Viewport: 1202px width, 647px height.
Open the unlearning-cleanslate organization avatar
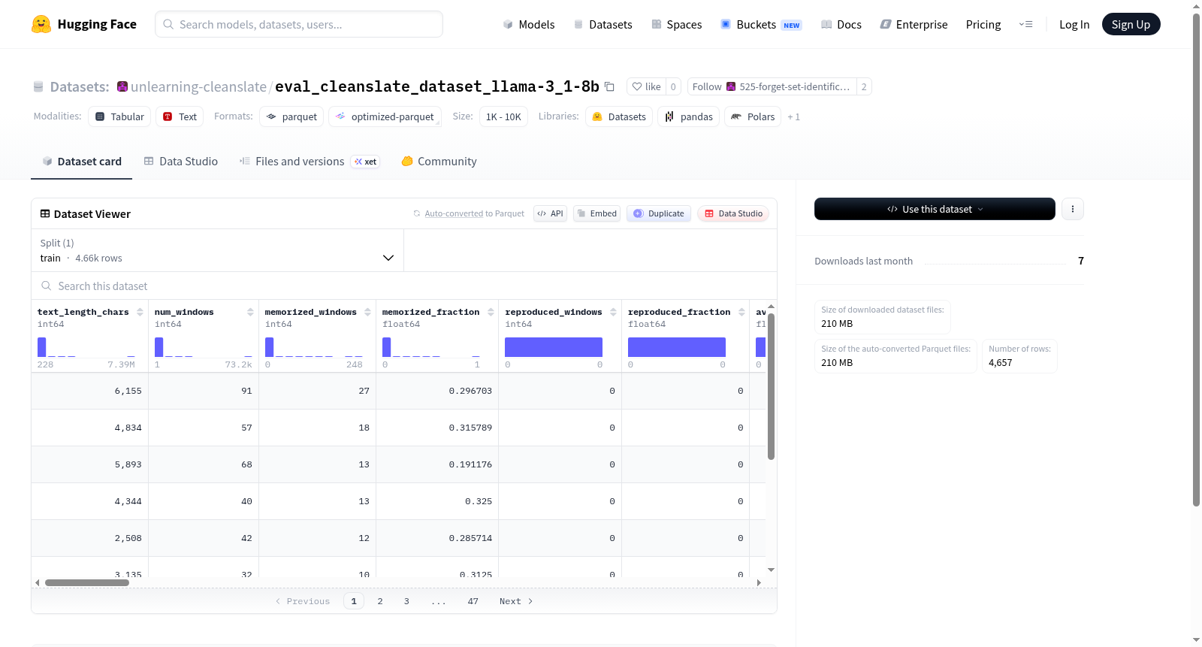(122, 86)
